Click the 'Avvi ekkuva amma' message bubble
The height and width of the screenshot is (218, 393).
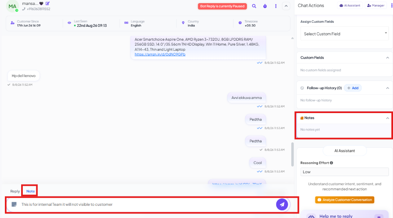coord(247,98)
